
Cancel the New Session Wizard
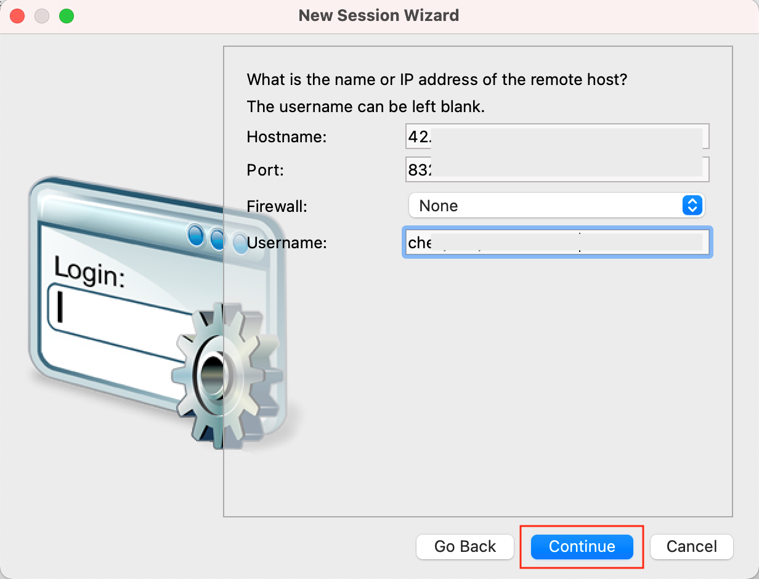click(692, 546)
